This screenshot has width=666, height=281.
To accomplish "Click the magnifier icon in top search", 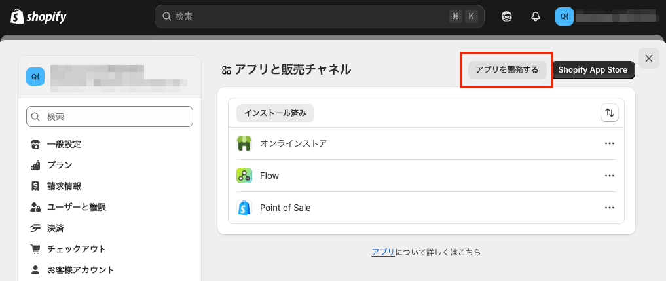I will (166, 16).
